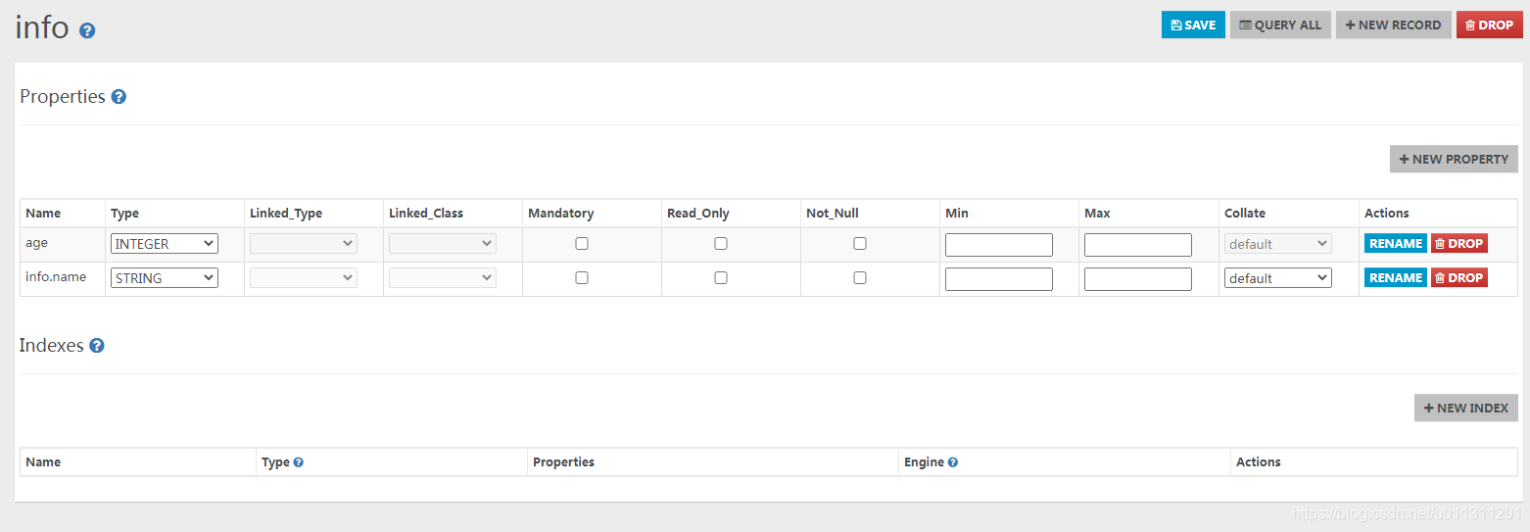Click the Max field for the info.name property
This screenshot has height=532, width=1530.
click(1138, 279)
